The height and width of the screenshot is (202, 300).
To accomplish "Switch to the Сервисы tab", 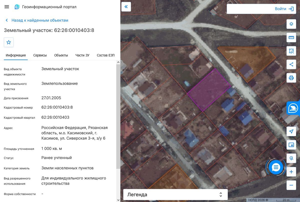I will pos(40,55).
